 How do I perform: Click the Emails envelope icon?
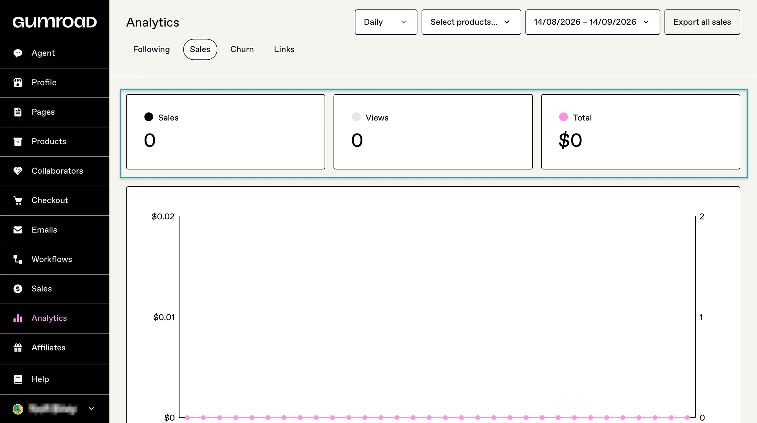tap(18, 230)
